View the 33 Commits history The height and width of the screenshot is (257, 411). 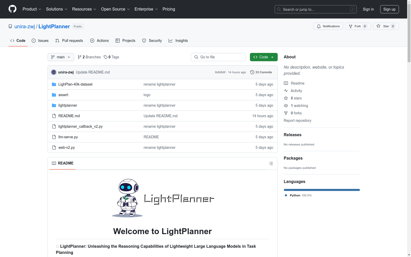(261, 72)
